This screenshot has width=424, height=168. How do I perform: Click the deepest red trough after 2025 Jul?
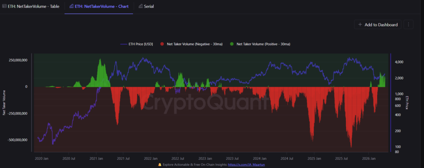point(351,145)
